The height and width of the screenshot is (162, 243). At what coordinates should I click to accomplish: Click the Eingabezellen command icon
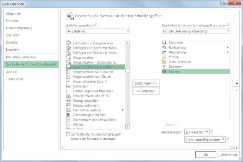[69, 57]
